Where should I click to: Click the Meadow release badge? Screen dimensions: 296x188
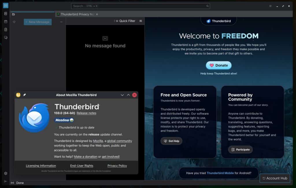pyautogui.click(x=64, y=120)
